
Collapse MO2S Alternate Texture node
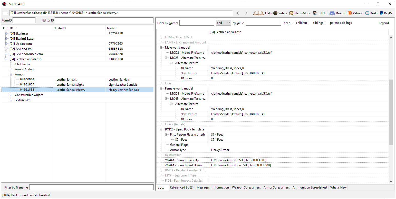tap(166, 58)
